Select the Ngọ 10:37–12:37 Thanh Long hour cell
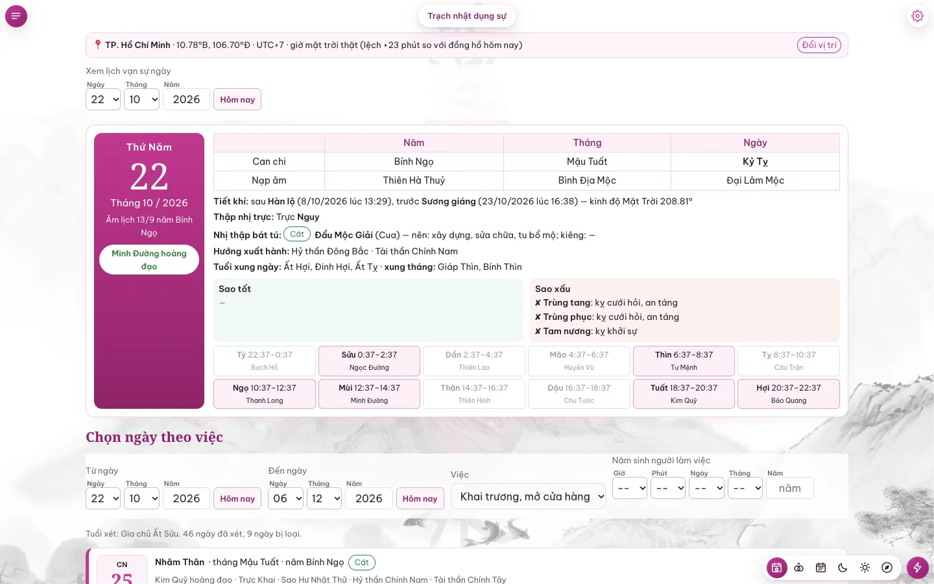Viewport: 934px width, 584px height. pyautogui.click(x=265, y=394)
